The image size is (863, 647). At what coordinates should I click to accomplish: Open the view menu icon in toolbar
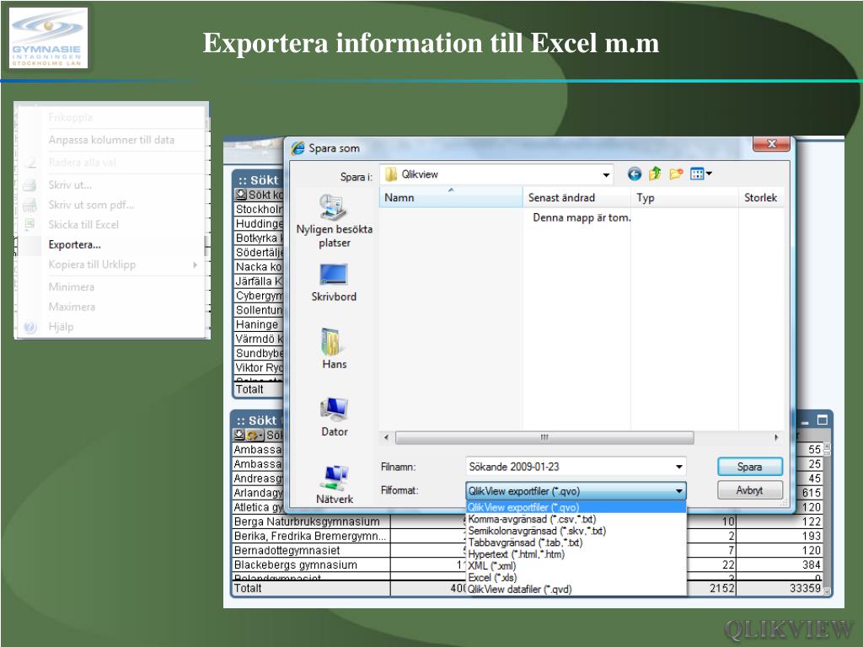(700, 174)
